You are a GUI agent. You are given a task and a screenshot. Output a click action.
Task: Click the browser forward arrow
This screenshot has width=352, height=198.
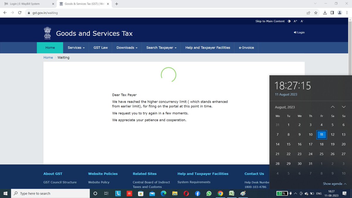(12, 13)
